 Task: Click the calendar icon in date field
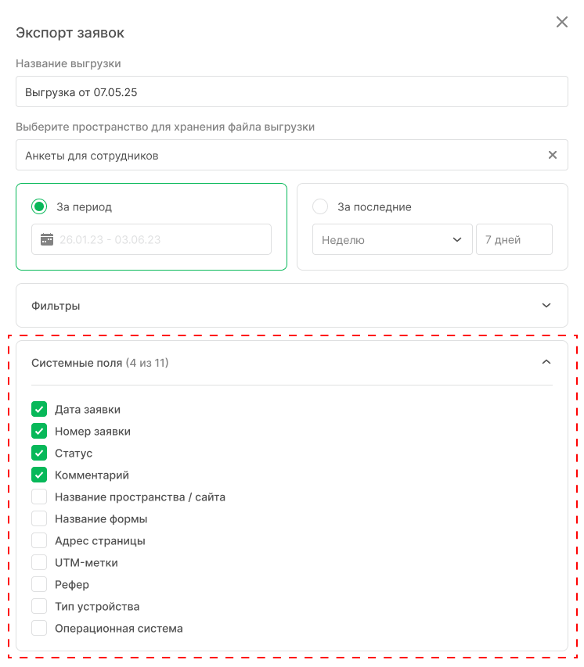click(x=46, y=239)
